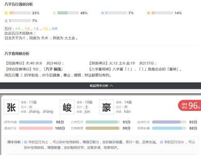Viewport: 201px width, 155px height.
Task: Click the 水 7% progress bar
Action: tap(116, 13)
